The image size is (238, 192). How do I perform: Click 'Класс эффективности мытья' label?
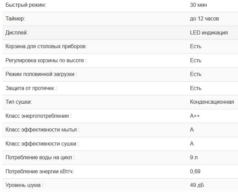coord(42,130)
